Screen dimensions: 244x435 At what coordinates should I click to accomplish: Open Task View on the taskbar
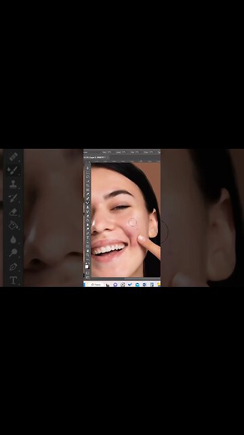108,284
